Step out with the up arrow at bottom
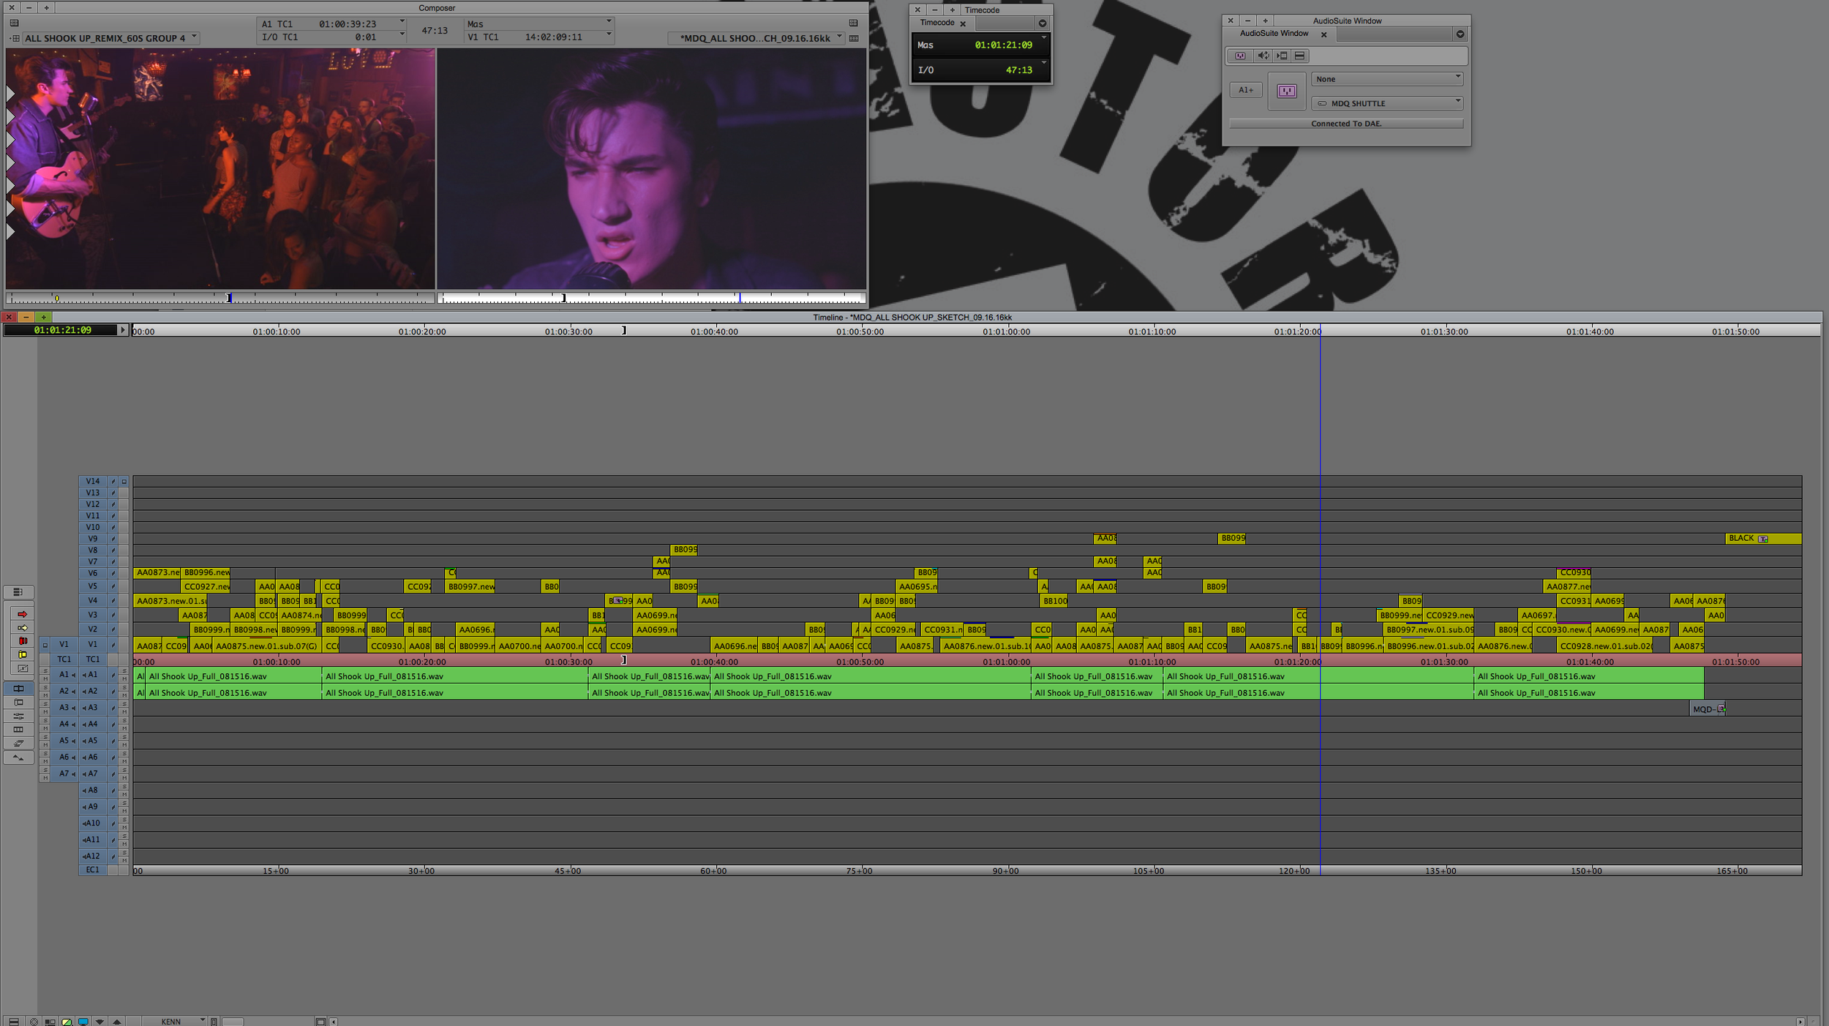The height and width of the screenshot is (1026, 1829). click(116, 1022)
